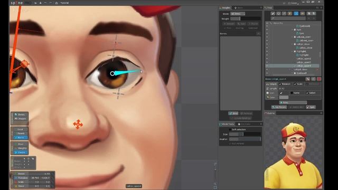Select the Local axes button
Image resolution: width=338 pixels, height=190 pixels.
click(x=21, y=129)
